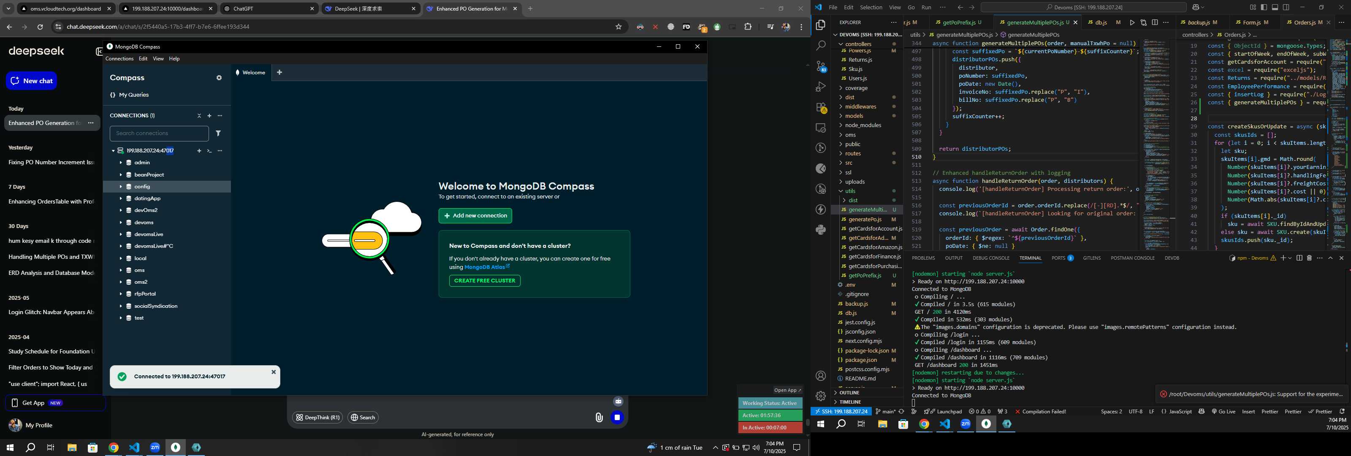Attach file with paperclip in DeepSeek
1351x456 pixels.
point(599,418)
